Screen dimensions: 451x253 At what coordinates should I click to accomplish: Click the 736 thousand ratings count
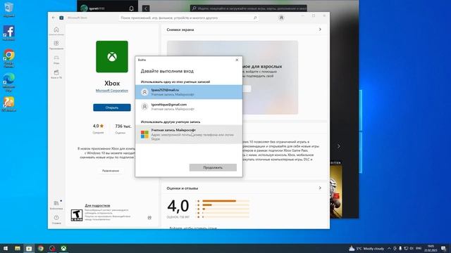[x=123, y=126]
